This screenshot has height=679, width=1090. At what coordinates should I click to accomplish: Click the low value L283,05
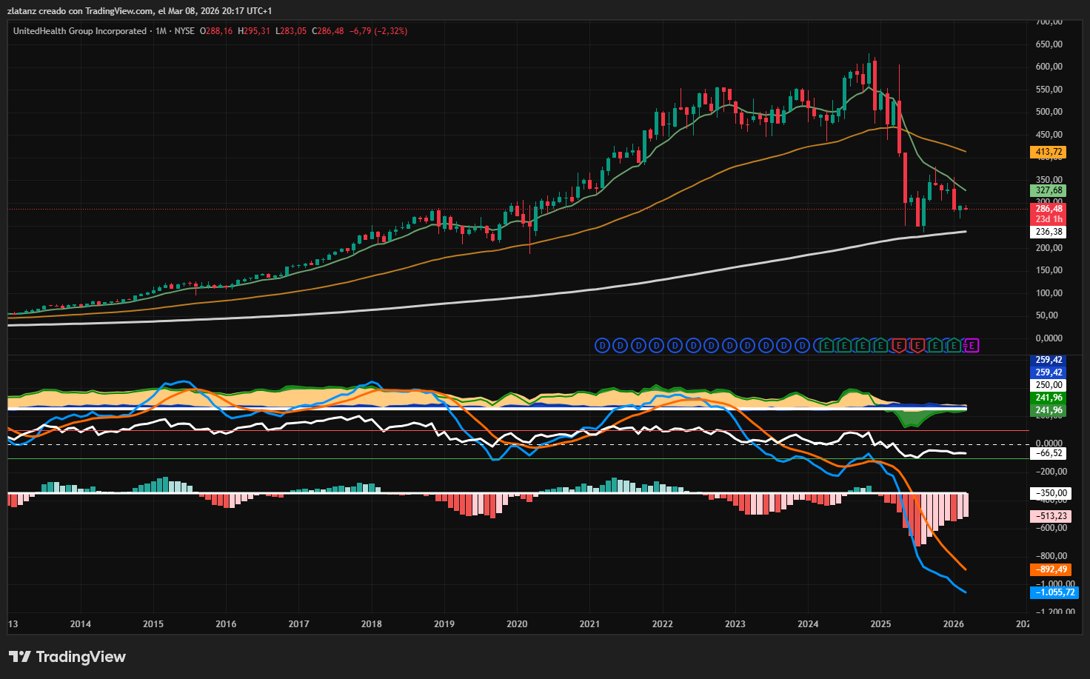[291, 31]
